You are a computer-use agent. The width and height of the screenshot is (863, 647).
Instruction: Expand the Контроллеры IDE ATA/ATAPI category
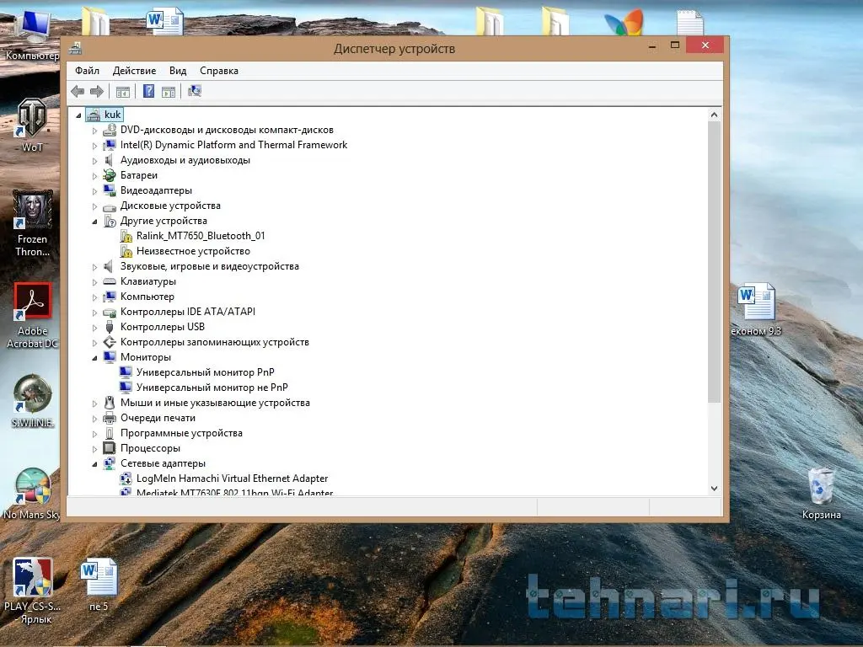[94, 313]
